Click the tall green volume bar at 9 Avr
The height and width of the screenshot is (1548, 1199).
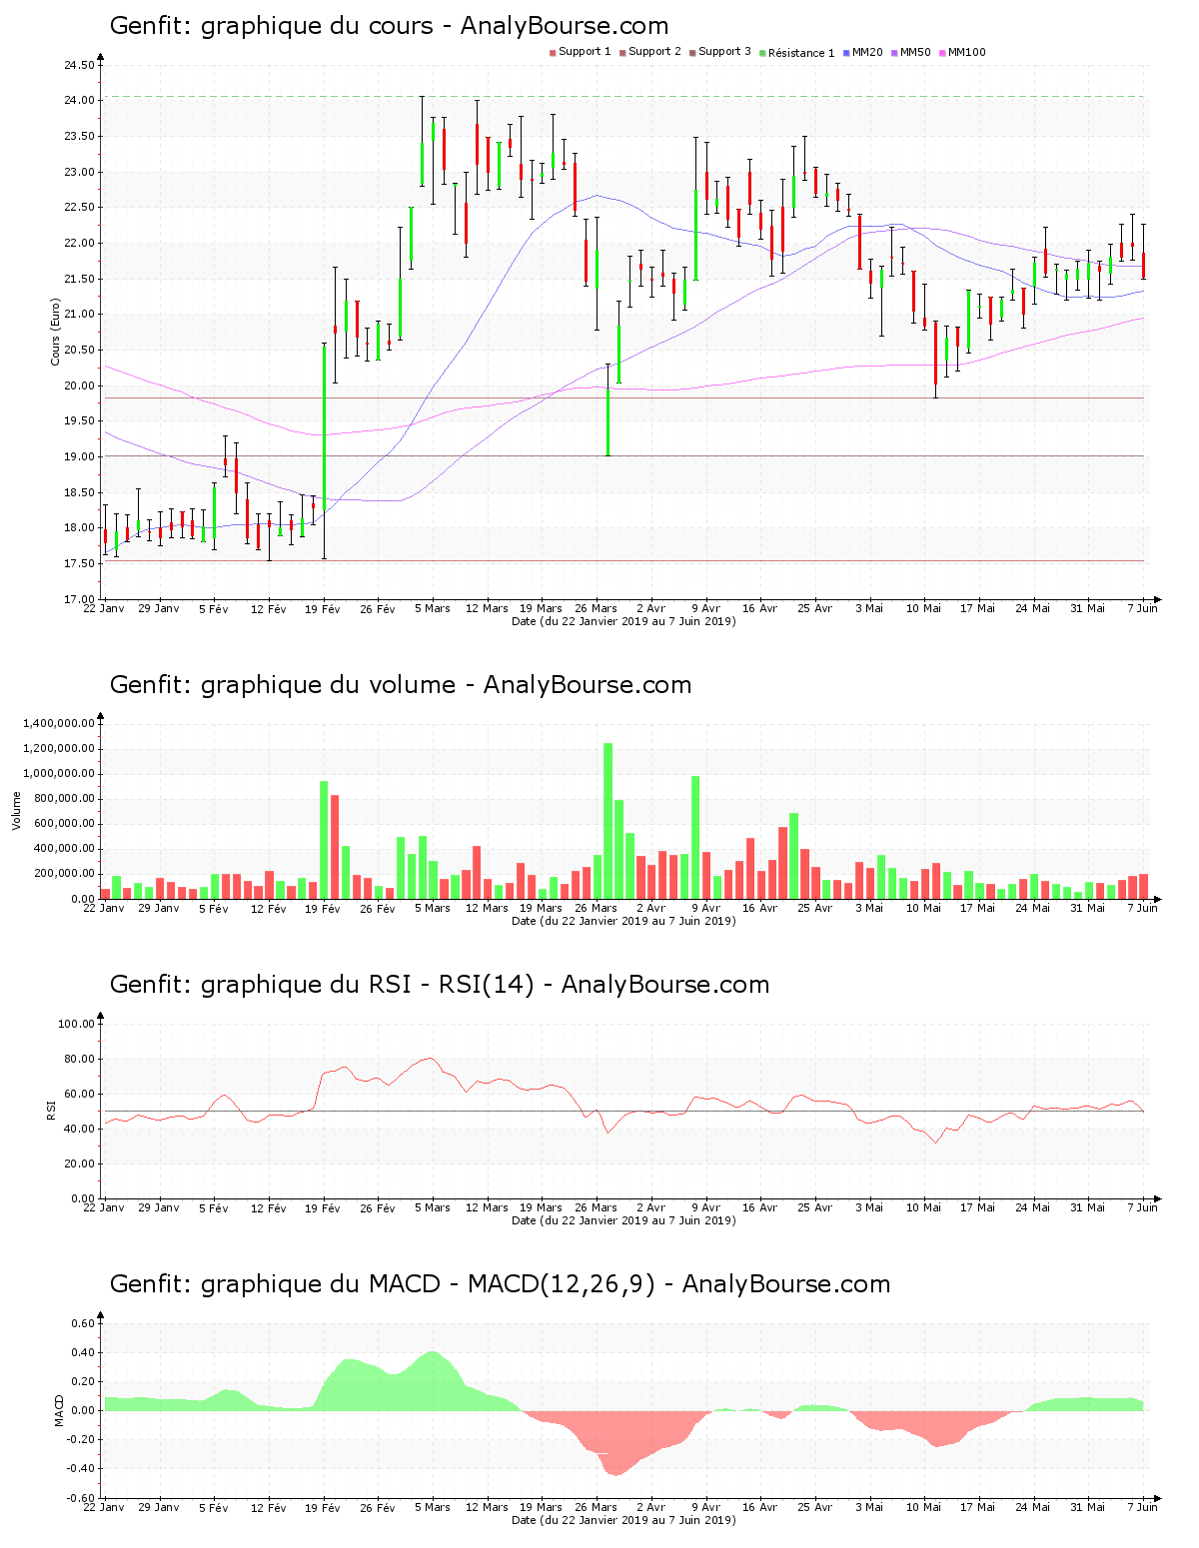coord(695,838)
